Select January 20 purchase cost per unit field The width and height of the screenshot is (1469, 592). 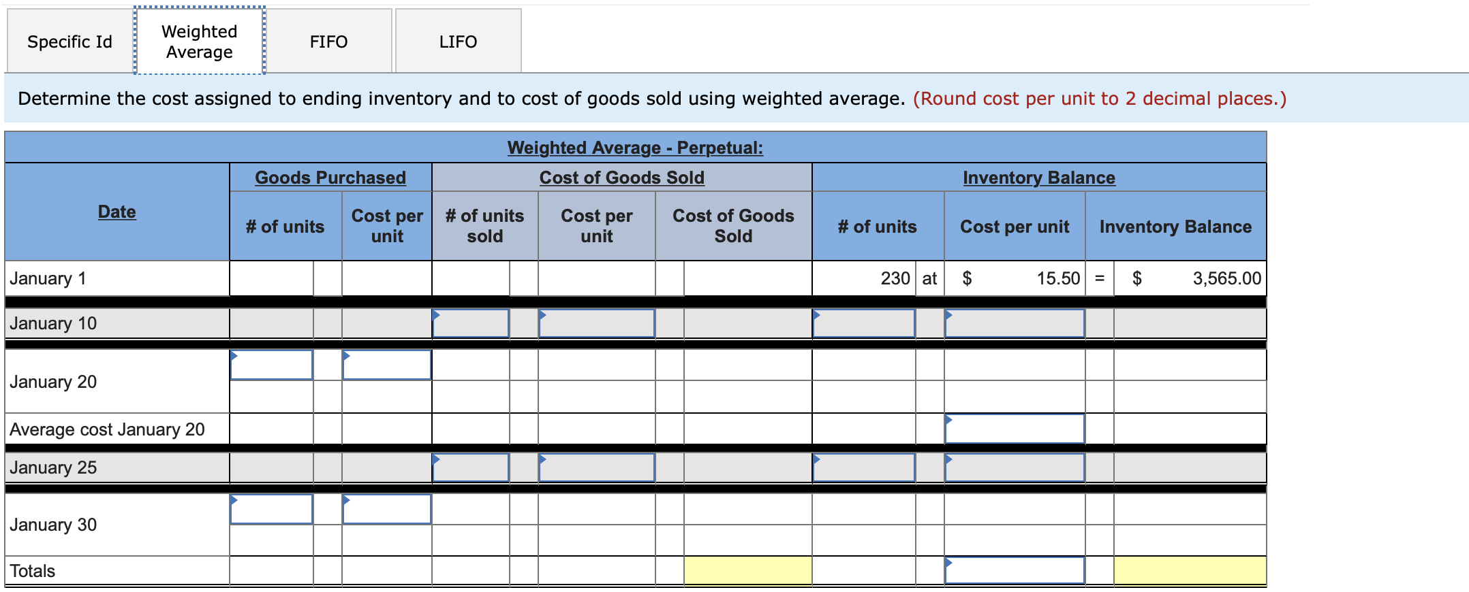point(386,365)
